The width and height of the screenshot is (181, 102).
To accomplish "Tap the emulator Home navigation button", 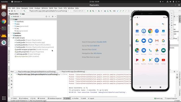I will (x=150, y=87).
